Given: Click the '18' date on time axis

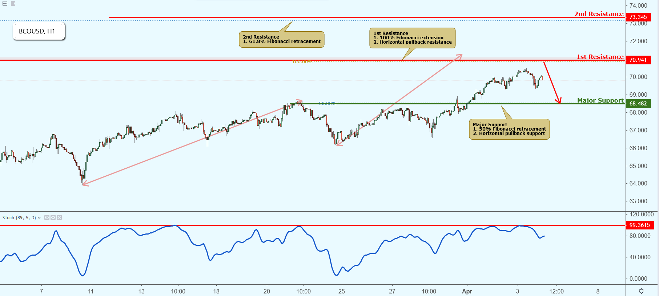Looking at the screenshot, I should [x=216, y=291].
